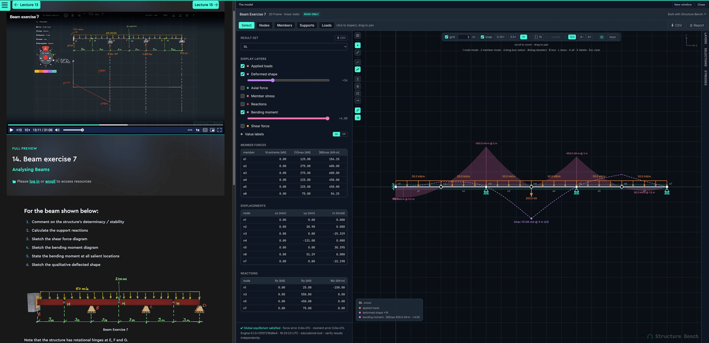Mute the video speaker icon
The width and height of the screenshot is (709, 343).
coord(58,130)
